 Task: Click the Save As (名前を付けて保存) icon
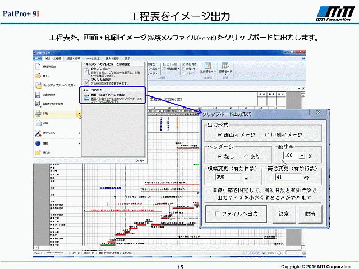tap(38, 104)
